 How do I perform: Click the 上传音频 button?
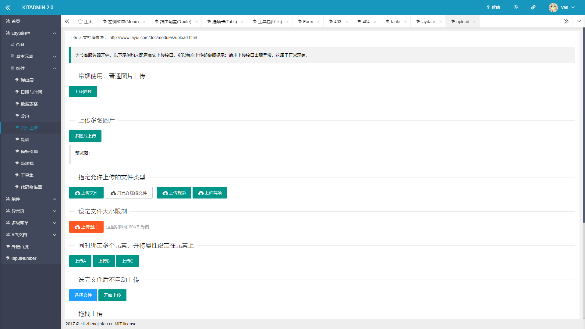210,193
